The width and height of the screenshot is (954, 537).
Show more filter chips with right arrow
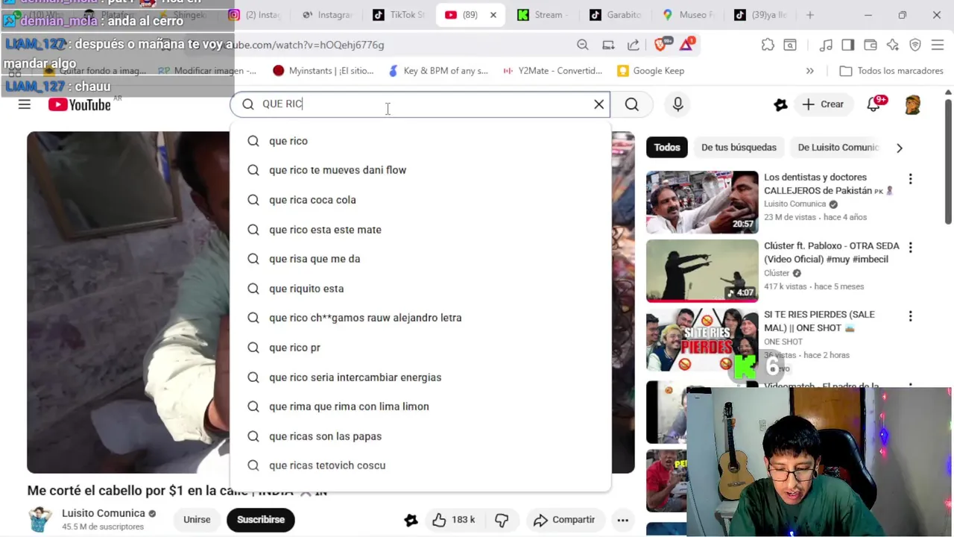[900, 148]
